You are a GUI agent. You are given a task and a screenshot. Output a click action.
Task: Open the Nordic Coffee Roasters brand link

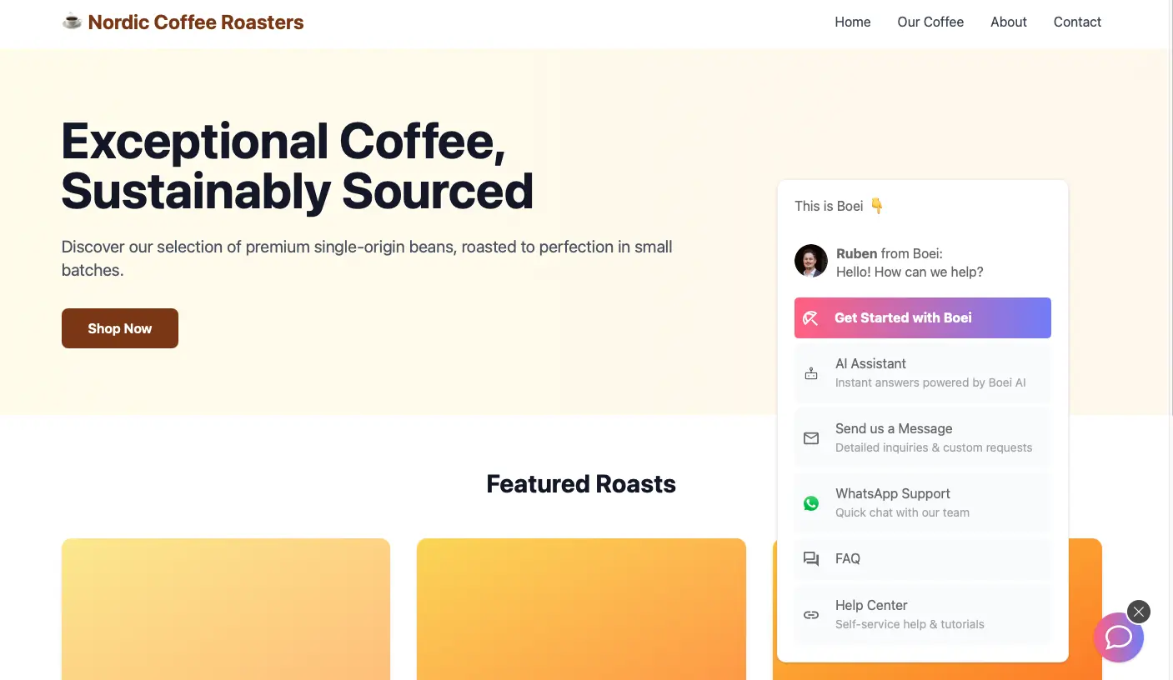coord(195,22)
